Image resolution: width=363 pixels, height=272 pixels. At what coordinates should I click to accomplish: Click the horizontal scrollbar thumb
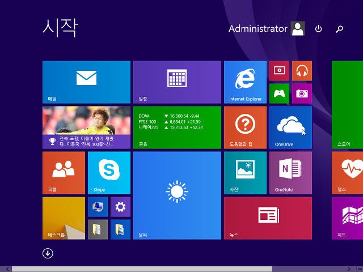coord(142,269)
